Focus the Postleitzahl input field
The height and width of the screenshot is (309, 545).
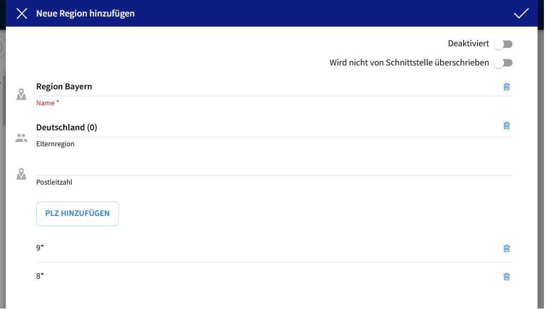(266, 166)
